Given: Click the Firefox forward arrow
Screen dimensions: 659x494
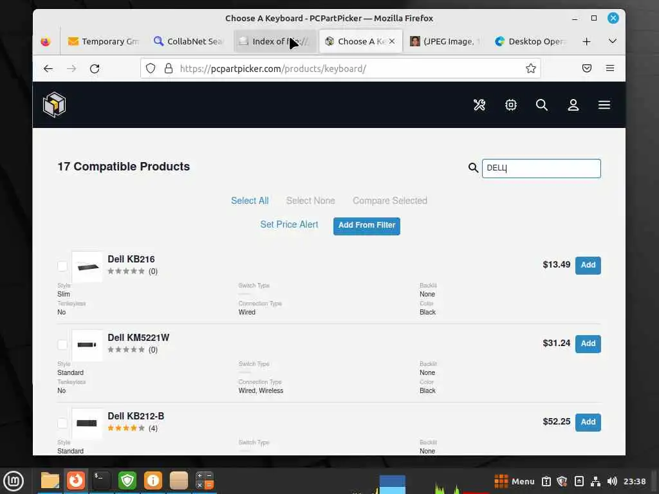Looking at the screenshot, I should pos(71,68).
